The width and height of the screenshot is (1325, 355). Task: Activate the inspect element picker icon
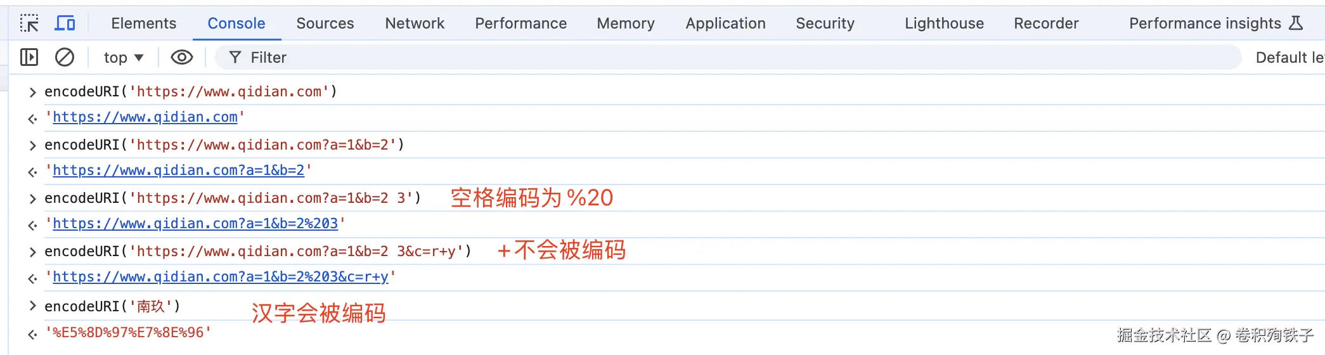coord(29,23)
